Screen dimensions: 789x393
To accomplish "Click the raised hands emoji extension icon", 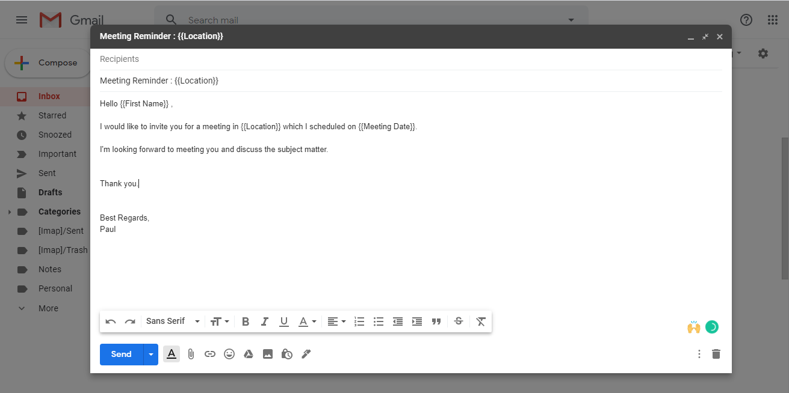I will click(x=694, y=327).
